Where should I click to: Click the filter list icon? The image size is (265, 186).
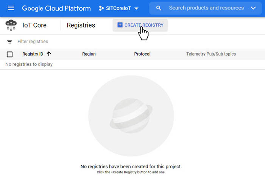point(9,42)
